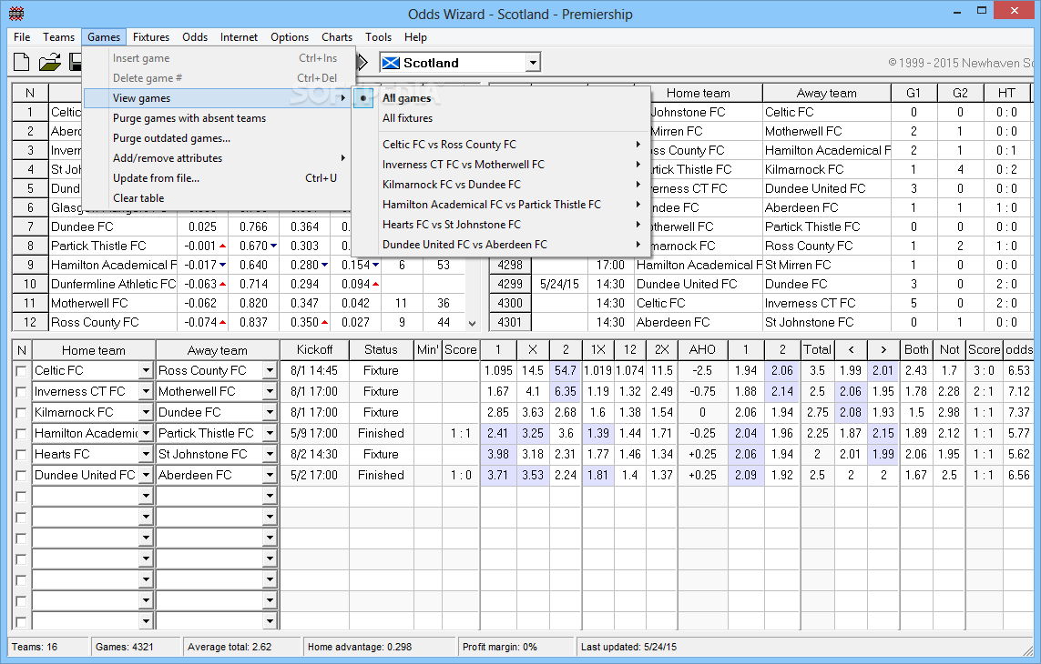Click scroll-down arrow of teams table

click(472, 324)
